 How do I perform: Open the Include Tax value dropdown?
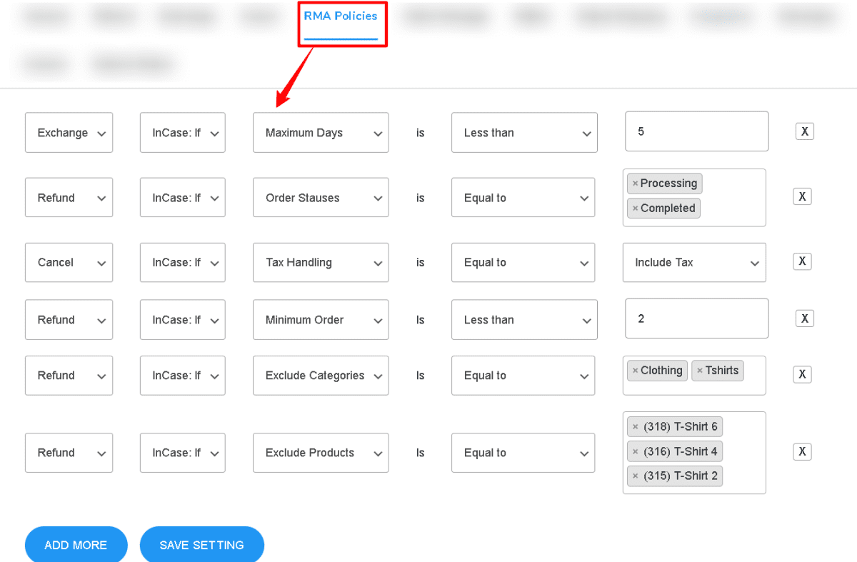(693, 262)
